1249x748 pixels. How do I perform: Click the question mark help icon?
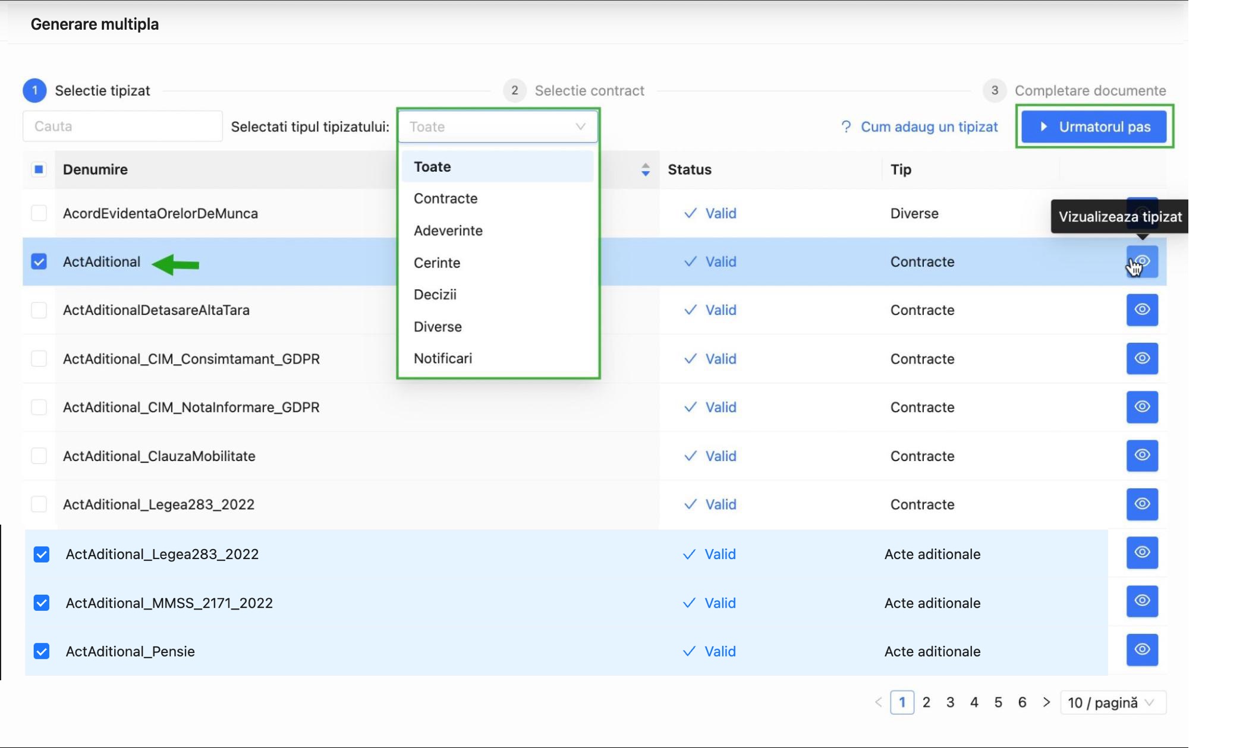coord(846,127)
